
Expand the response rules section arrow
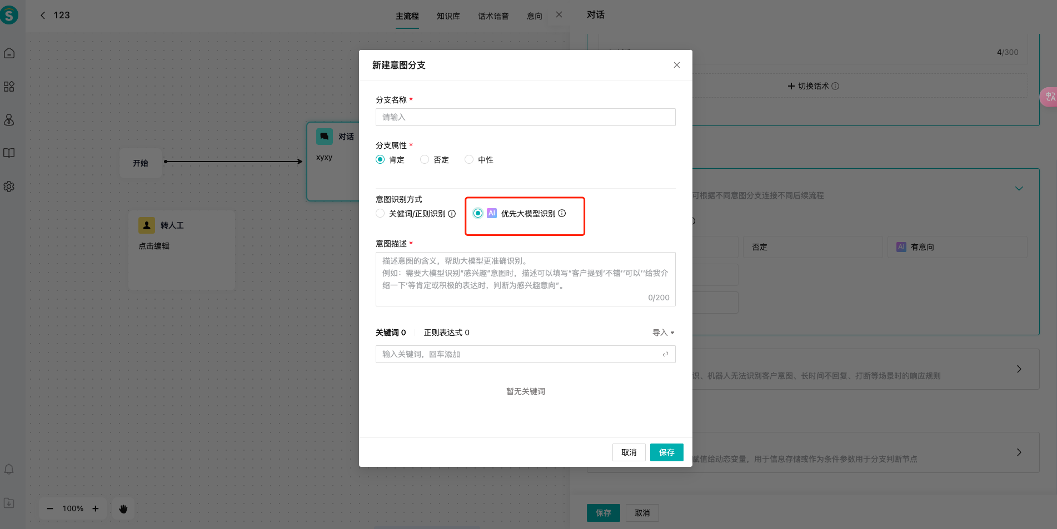[1019, 369]
